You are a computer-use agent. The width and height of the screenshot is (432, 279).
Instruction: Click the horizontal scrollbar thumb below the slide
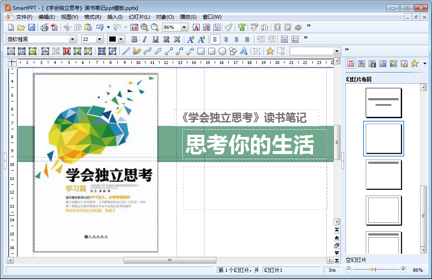170,260
